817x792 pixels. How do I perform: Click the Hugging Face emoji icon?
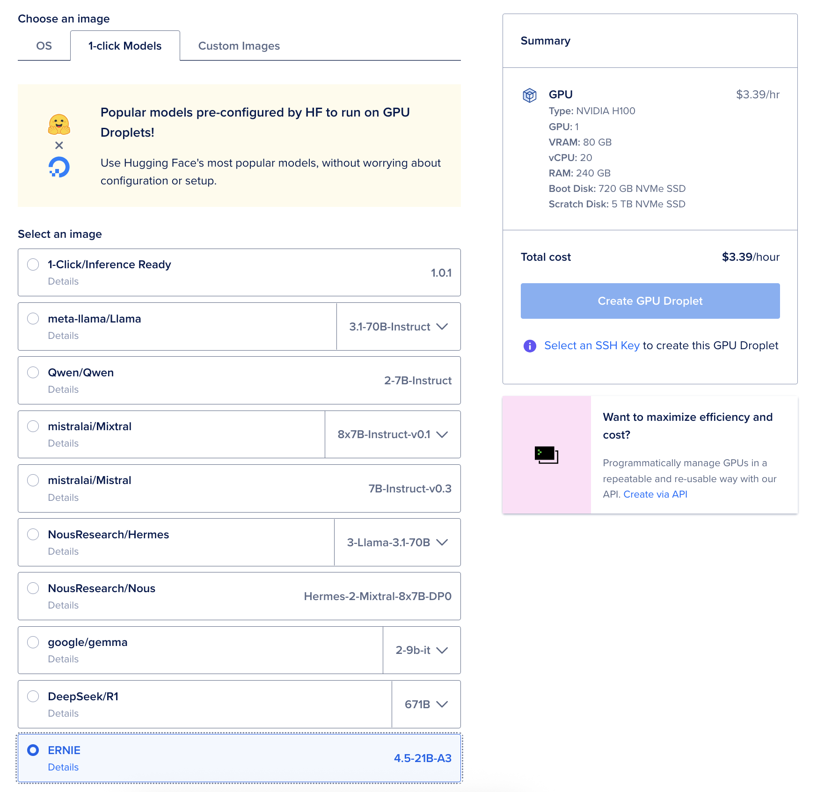59,125
